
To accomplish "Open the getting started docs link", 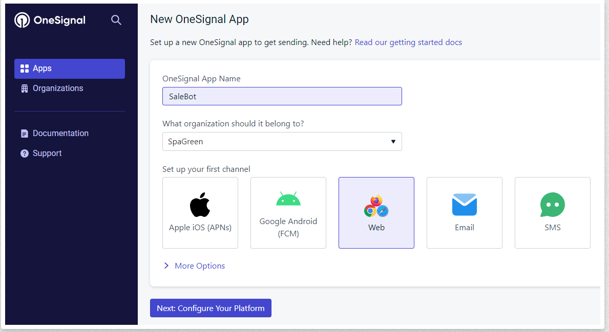I will (x=408, y=42).
